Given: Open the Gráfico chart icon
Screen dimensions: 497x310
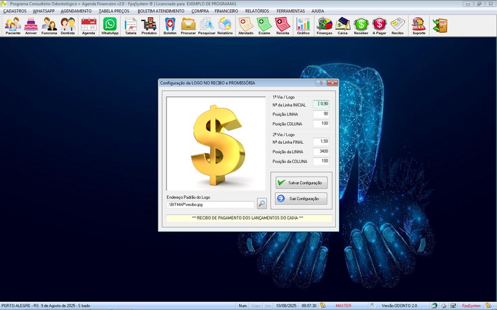Looking at the screenshot, I should coord(303,25).
